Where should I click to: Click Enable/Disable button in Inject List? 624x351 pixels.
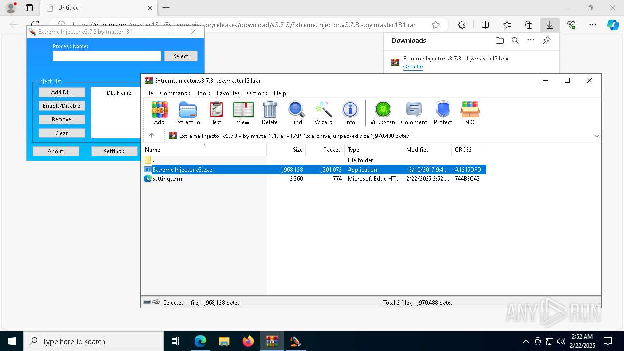pos(61,105)
